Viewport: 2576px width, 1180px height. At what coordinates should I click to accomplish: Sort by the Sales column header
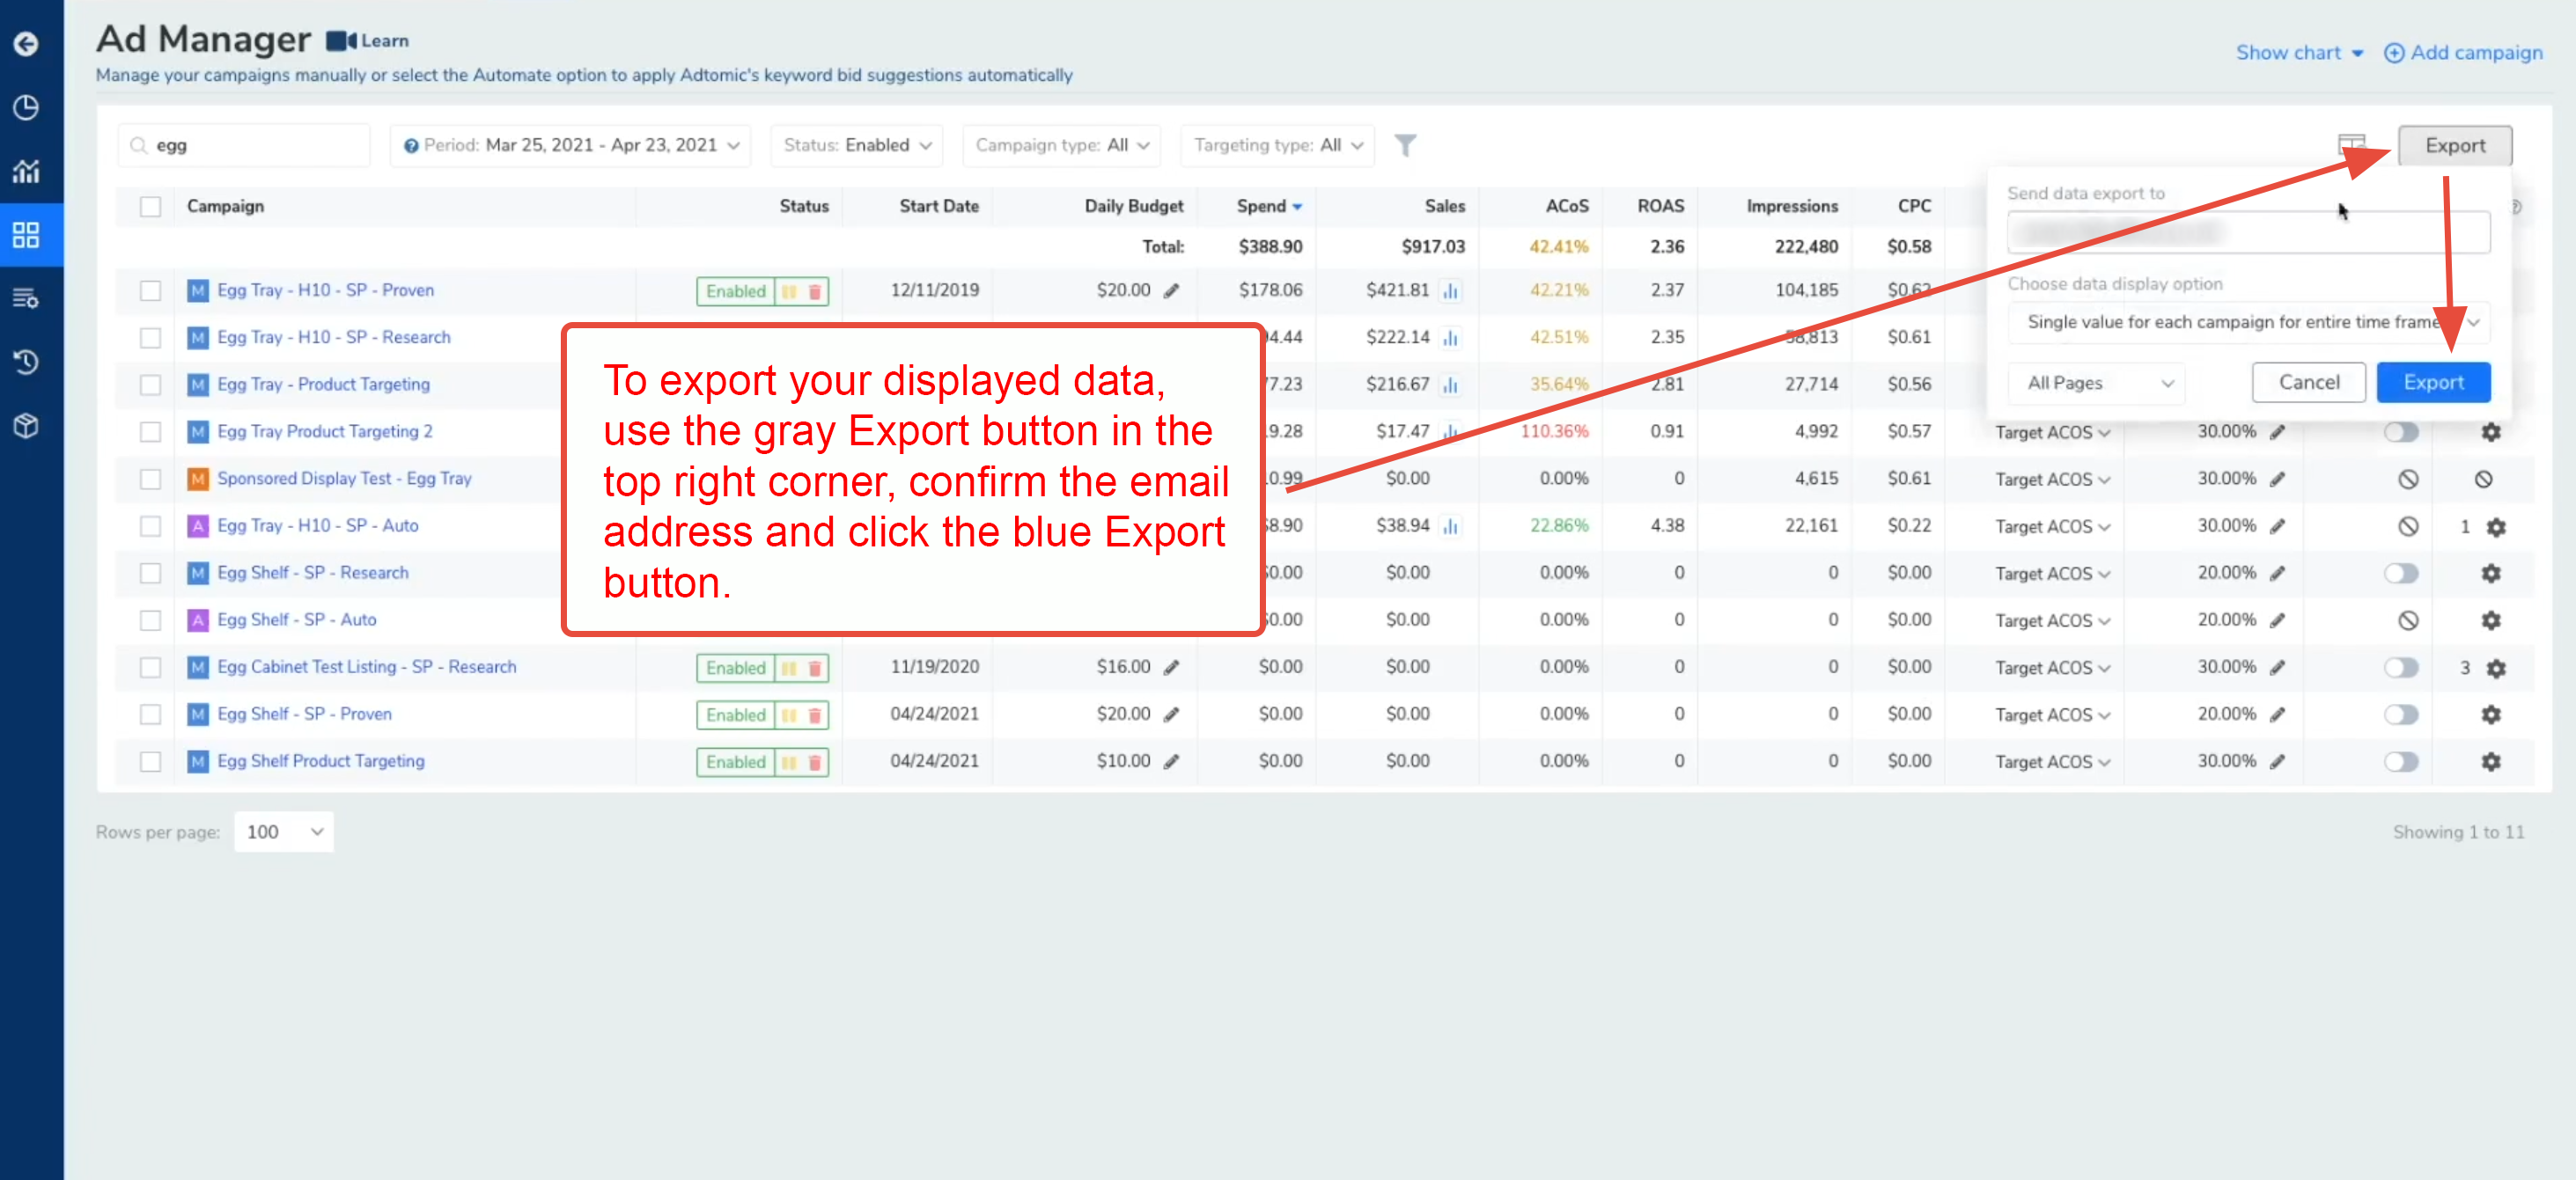[x=1444, y=207]
